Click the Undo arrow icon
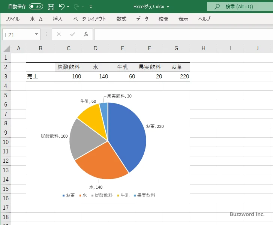The image size is (273, 225). 61,7
